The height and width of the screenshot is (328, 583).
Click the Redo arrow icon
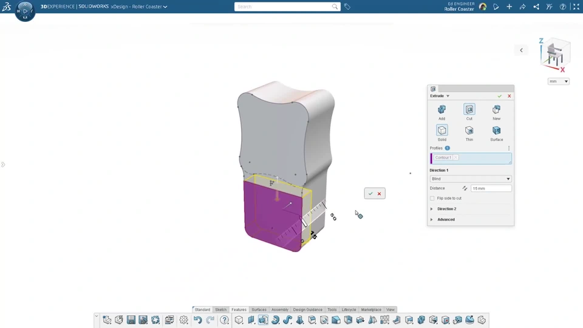[210, 320]
